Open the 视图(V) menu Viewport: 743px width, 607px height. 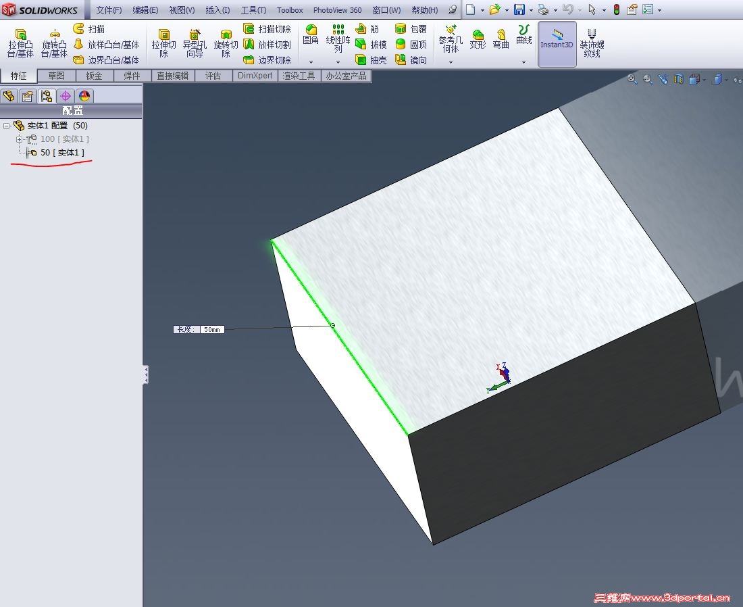point(182,10)
